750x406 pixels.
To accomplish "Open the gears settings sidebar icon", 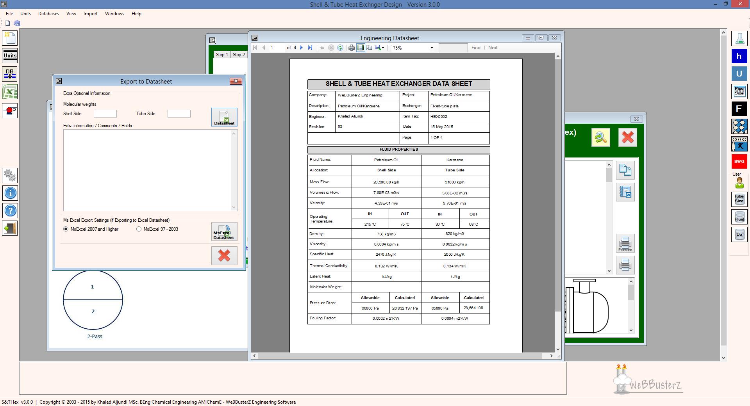I will tap(10, 176).
